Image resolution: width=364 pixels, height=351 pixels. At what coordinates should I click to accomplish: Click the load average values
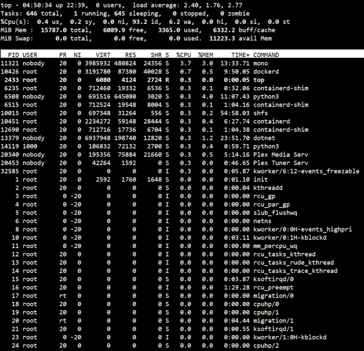[x=213, y=5]
